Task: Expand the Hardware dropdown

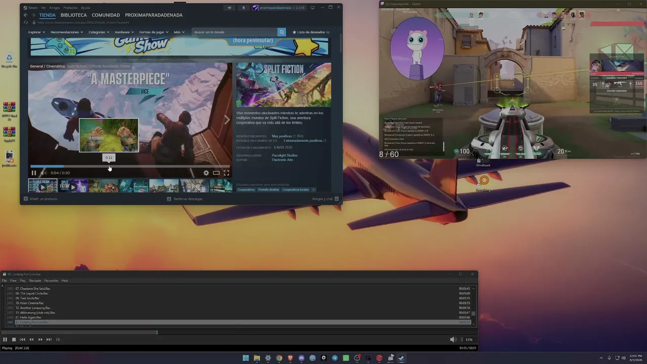Action: point(124,32)
